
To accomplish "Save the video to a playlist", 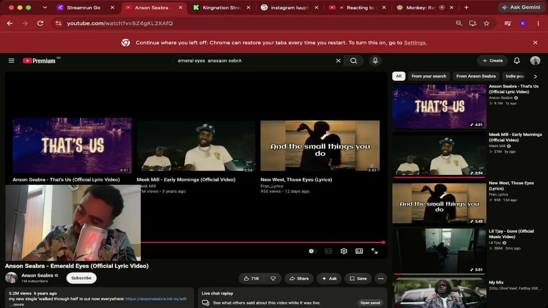I will [x=358, y=278].
